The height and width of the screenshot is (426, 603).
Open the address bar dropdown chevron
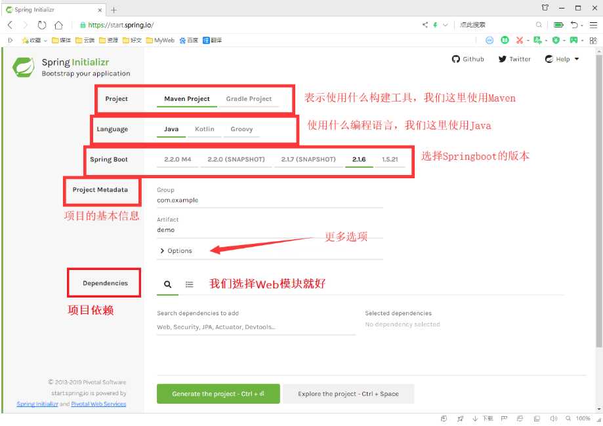[446, 25]
